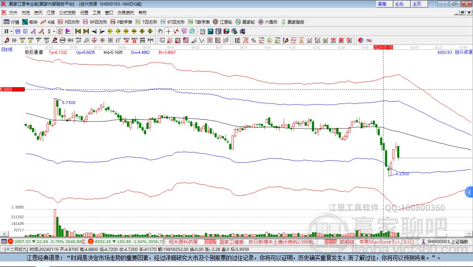Open the P数字表 tool
The width and height of the screenshot is (473, 267).
pos(121,22)
